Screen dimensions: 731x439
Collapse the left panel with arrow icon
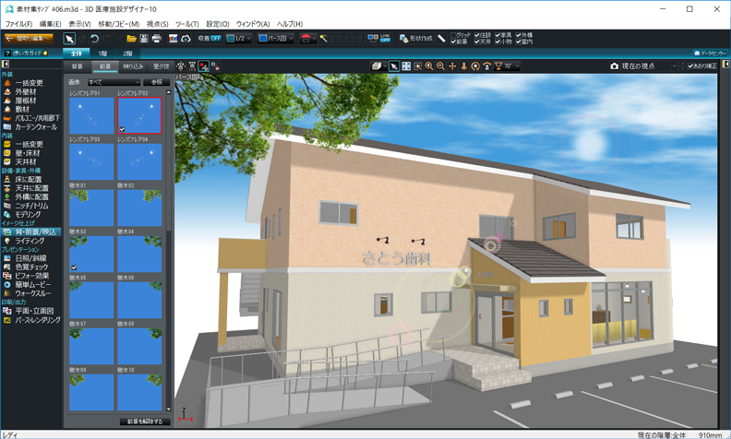[6, 64]
